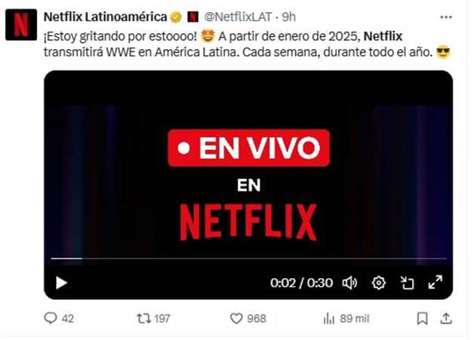Seek along the video progress bar
Viewport: 474px width, 340px height.
248,259
